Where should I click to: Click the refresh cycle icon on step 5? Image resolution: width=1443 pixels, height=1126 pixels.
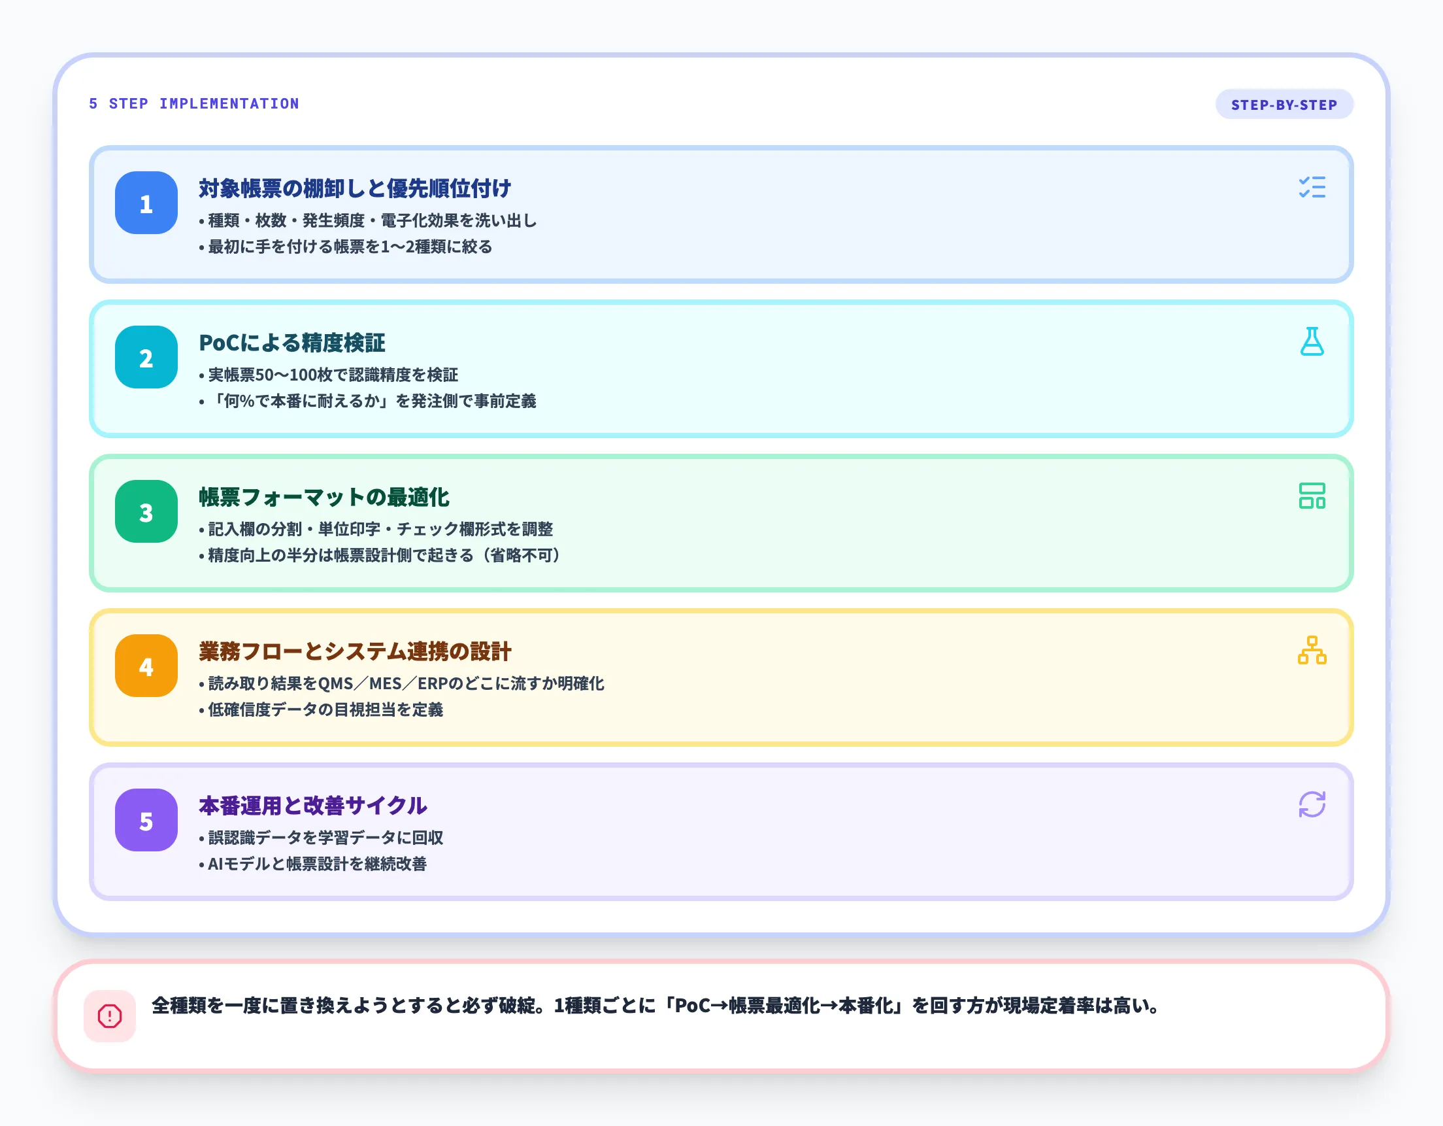pyautogui.click(x=1314, y=806)
